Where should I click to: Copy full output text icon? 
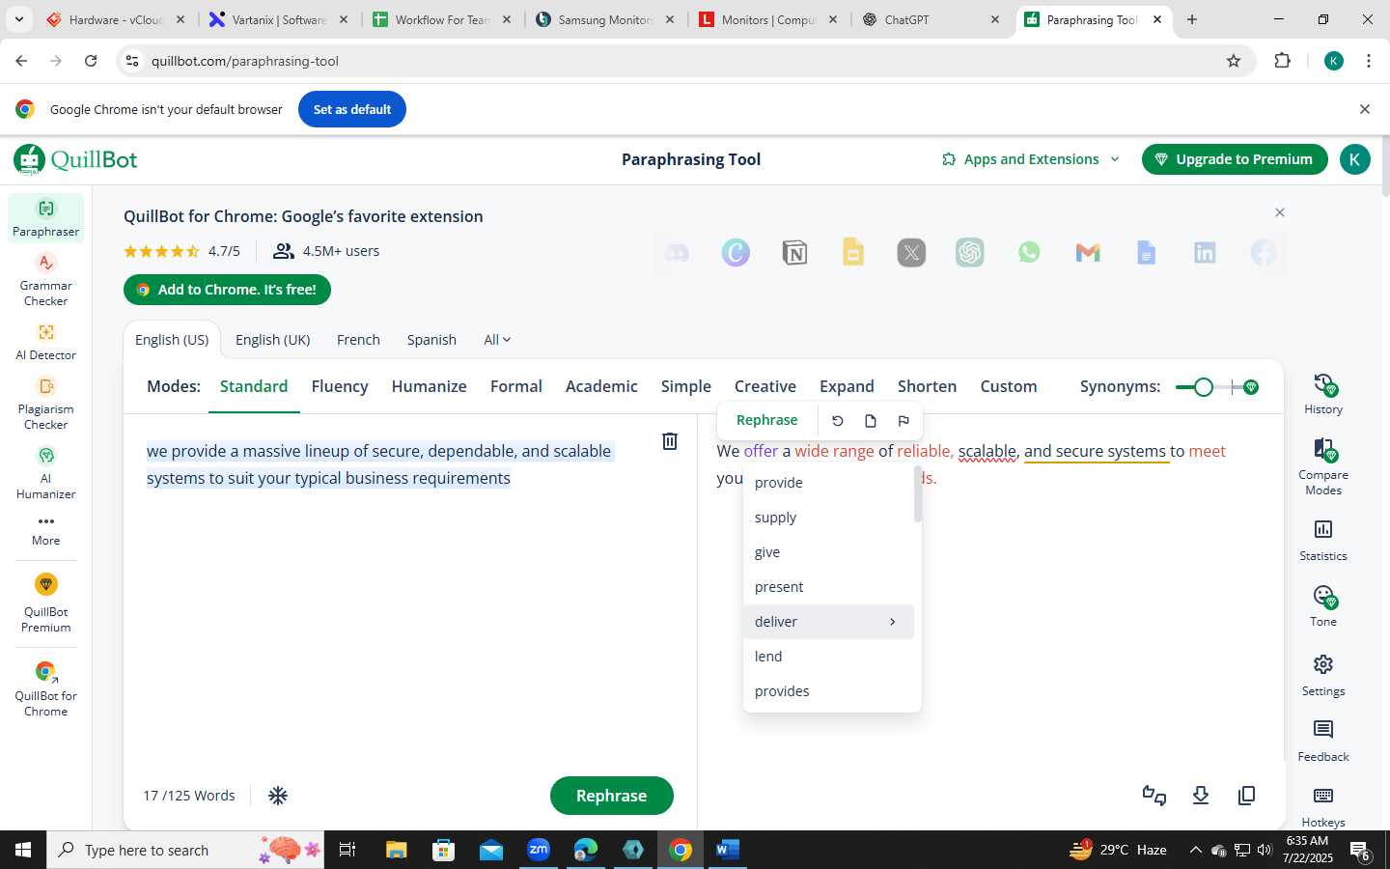(1246, 796)
